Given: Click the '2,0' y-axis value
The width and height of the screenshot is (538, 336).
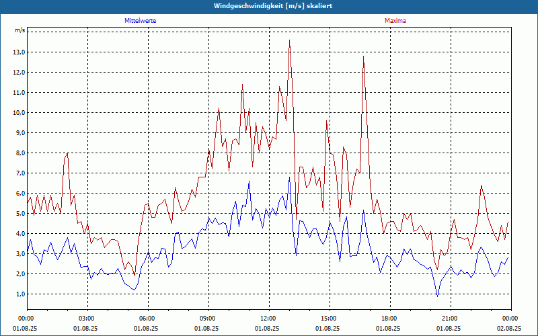Looking at the screenshot, I should [21, 274].
